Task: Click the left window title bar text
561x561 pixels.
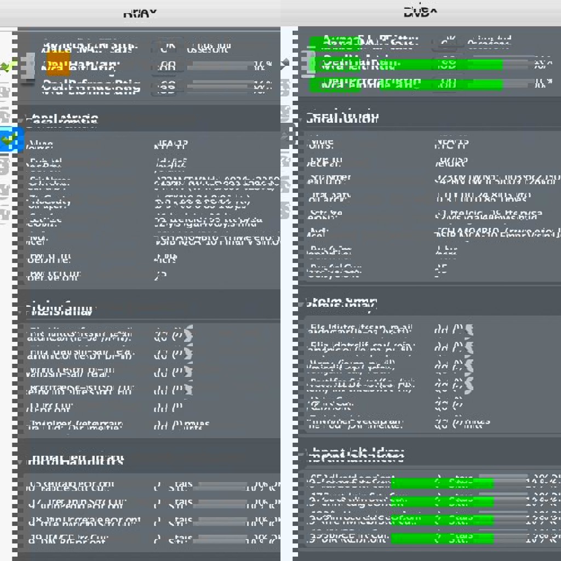Action: pos(140,14)
